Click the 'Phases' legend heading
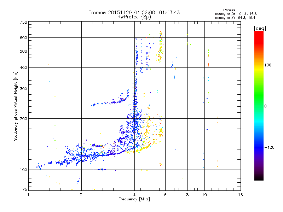283x212 pixels. tap(229, 10)
